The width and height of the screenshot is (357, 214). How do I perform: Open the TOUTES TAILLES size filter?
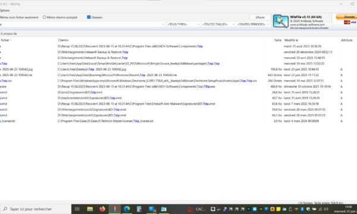point(218,24)
